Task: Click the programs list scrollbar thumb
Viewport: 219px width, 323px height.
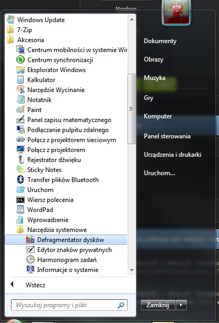Action: (x=131, y=109)
